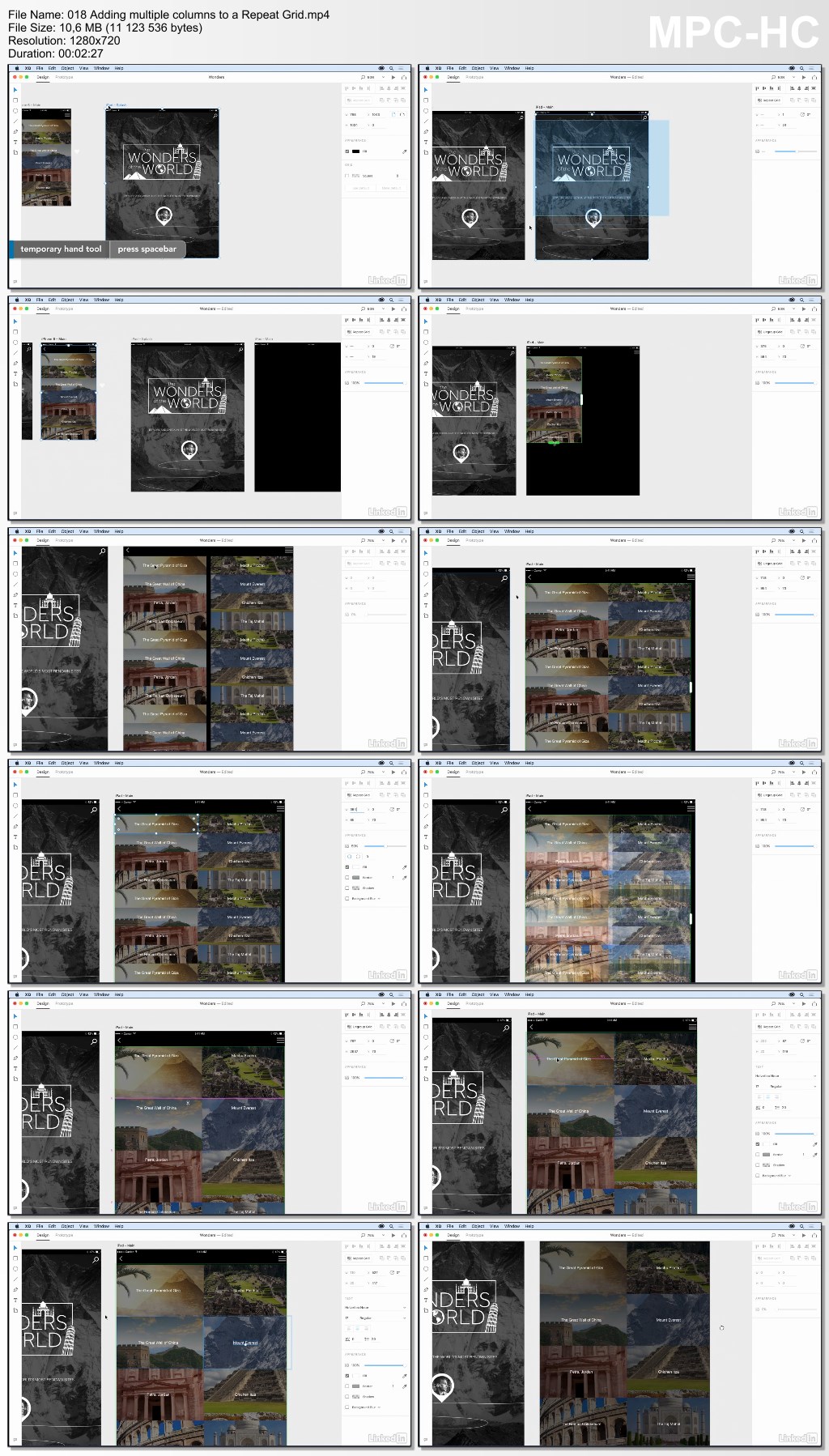Click Border eyedropper icon in the seventh frame
The image size is (829, 1456).
(x=405, y=878)
